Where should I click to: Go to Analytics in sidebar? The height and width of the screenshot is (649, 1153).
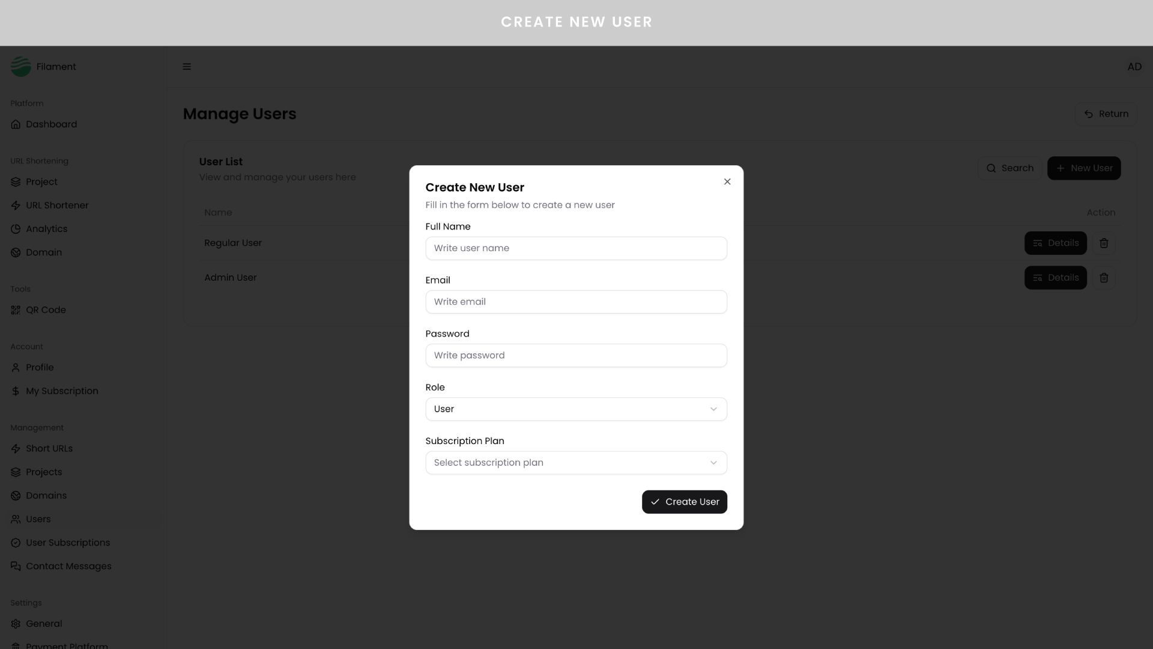coord(46,229)
